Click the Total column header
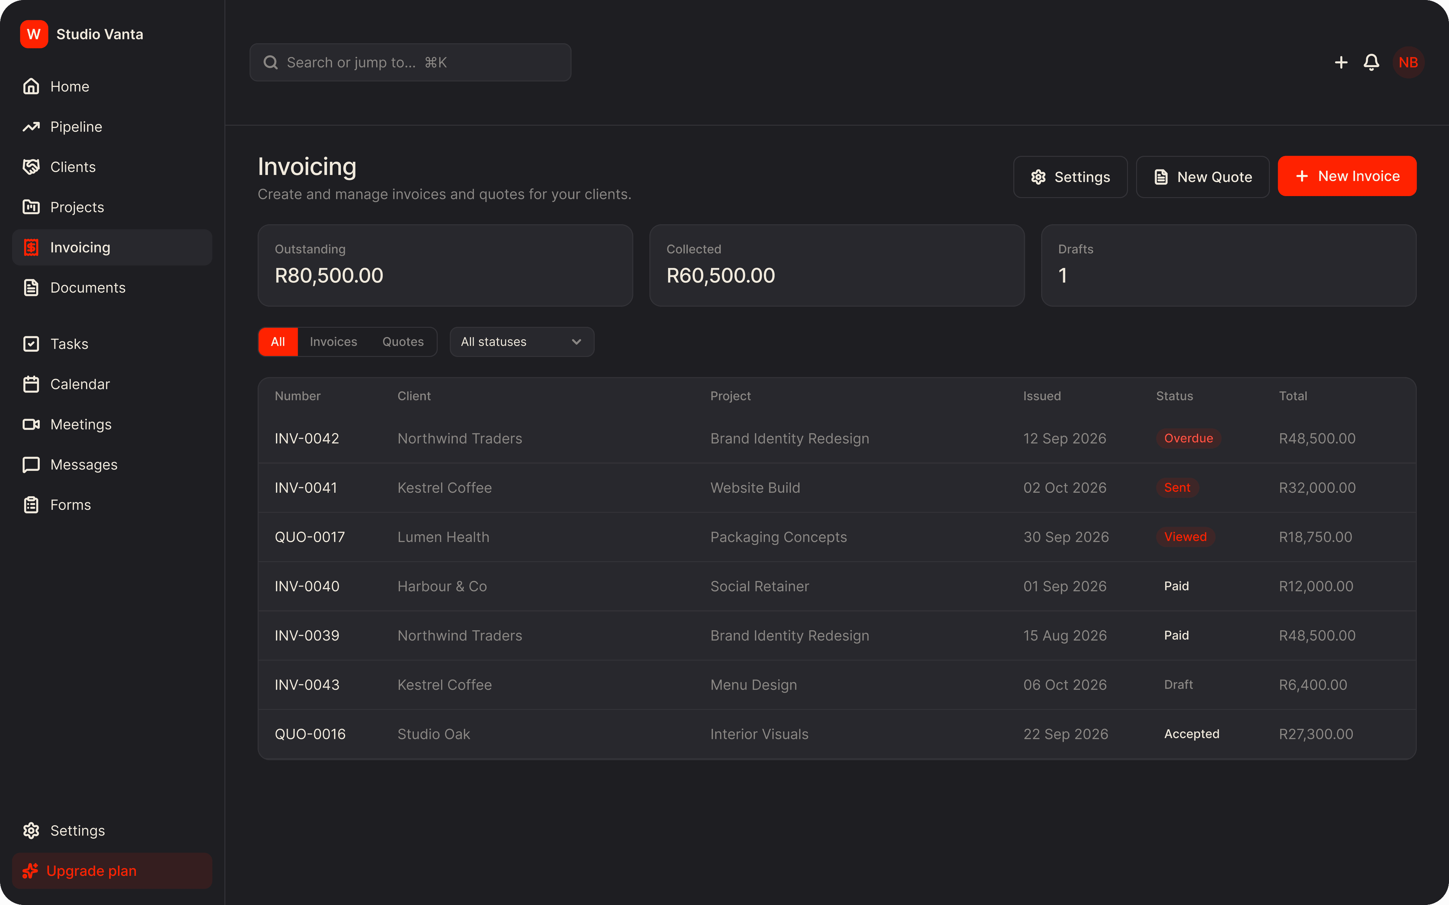1449x905 pixels. click(x=1293, y=396)
